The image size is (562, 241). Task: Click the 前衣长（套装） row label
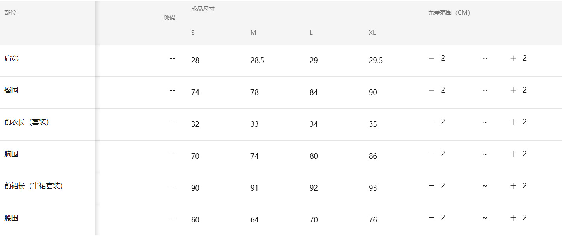26,122
